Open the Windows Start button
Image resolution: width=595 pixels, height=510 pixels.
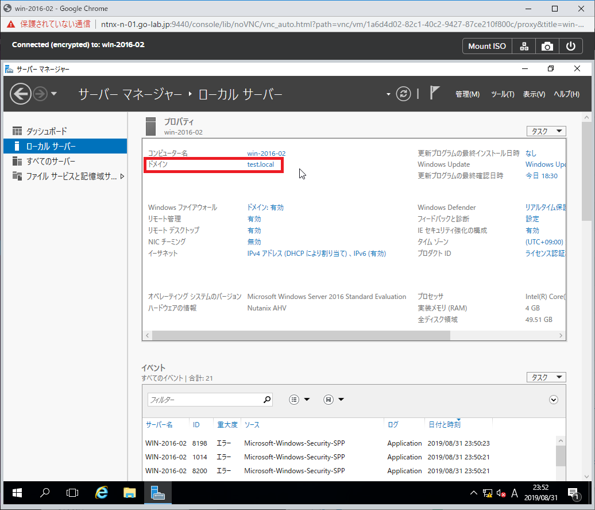(x=17, y=493)
